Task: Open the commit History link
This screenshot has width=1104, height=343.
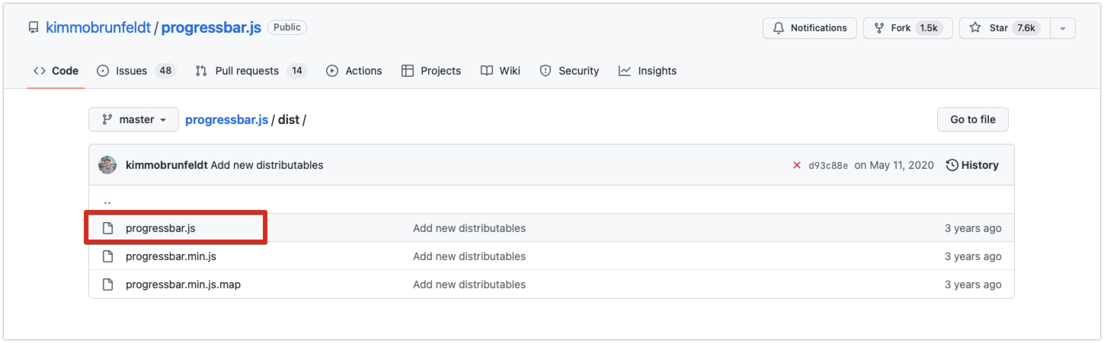Action: pos(972,165)
